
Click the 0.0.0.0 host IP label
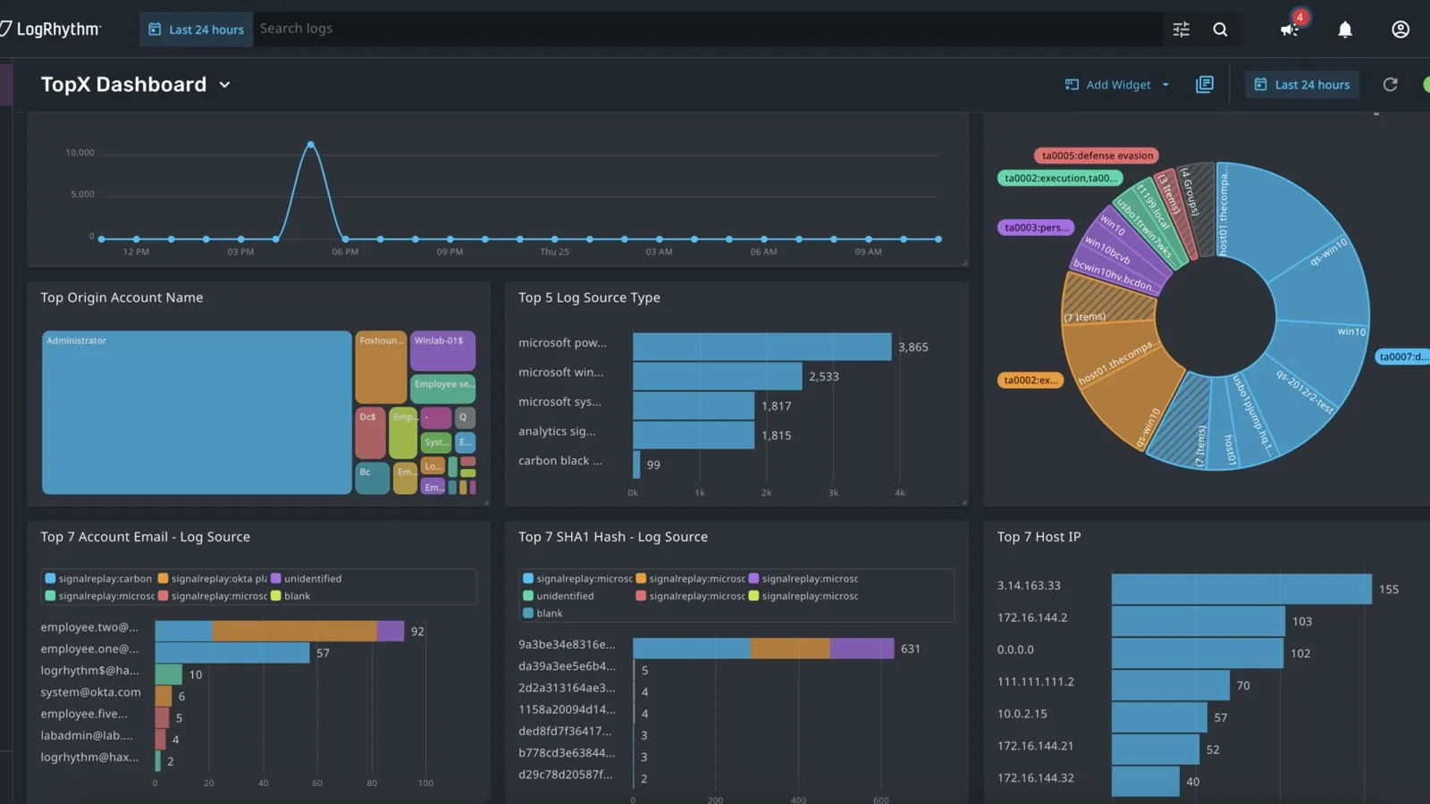click(1015, 649)
